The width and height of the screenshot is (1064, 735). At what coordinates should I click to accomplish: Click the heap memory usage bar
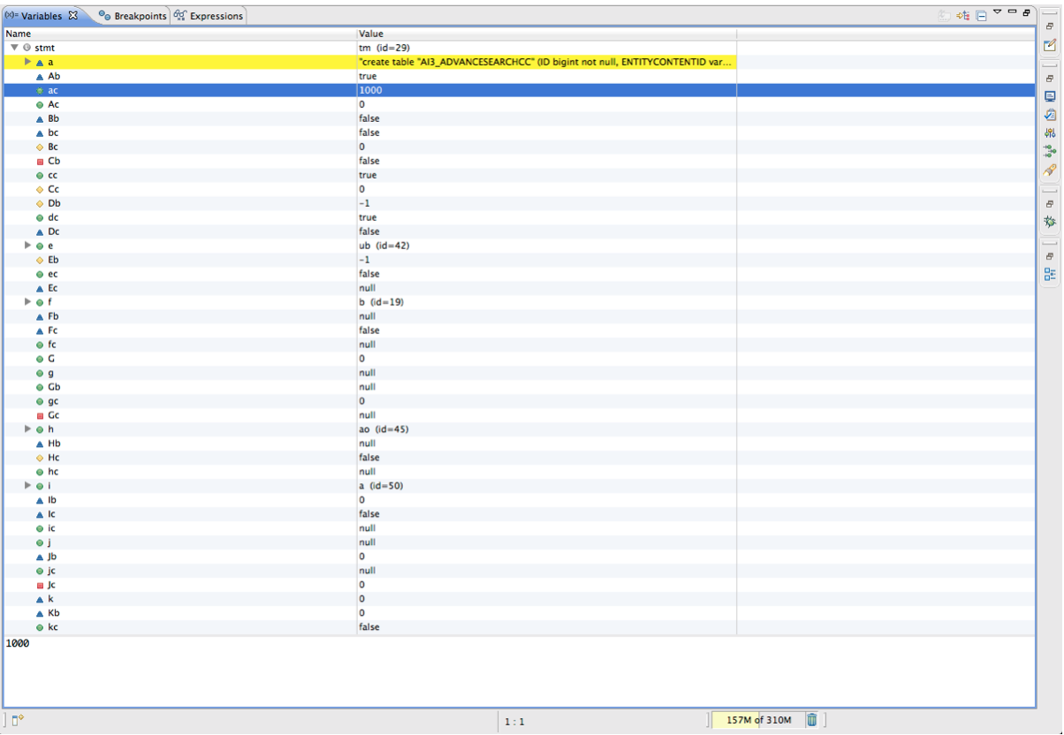click(756, 720)
